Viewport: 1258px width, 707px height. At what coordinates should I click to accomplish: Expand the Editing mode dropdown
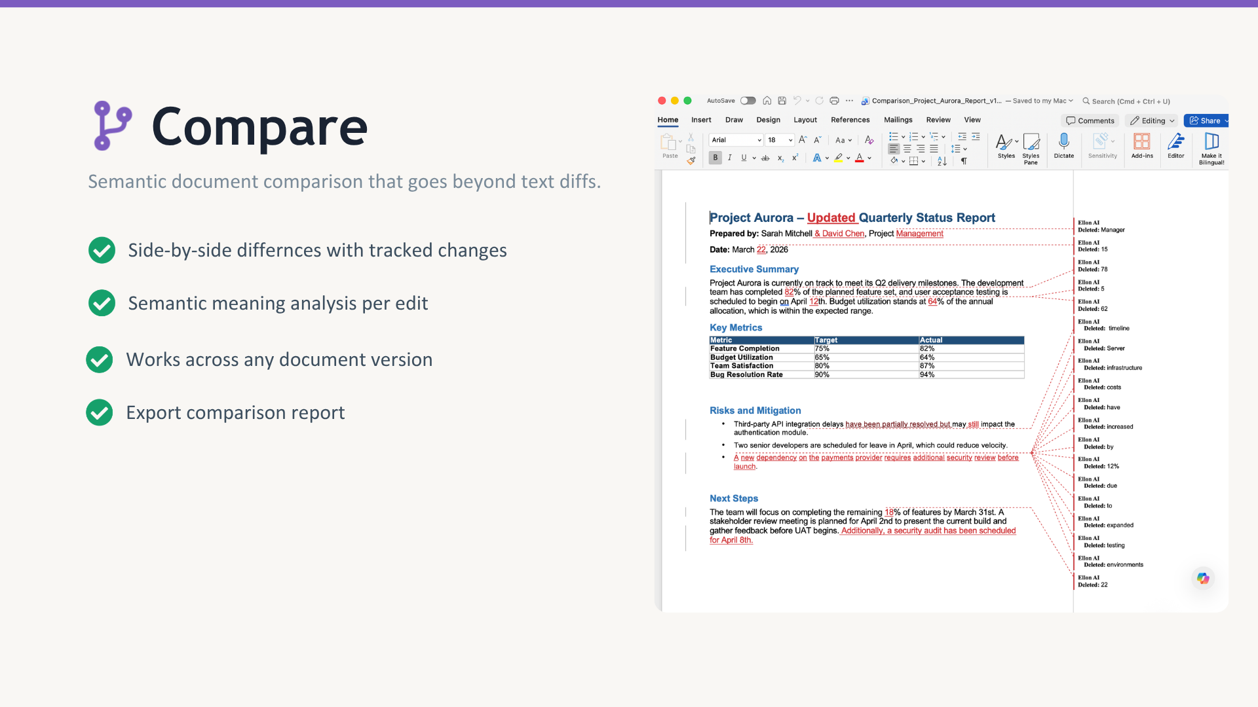click(x=1152, y=120)
